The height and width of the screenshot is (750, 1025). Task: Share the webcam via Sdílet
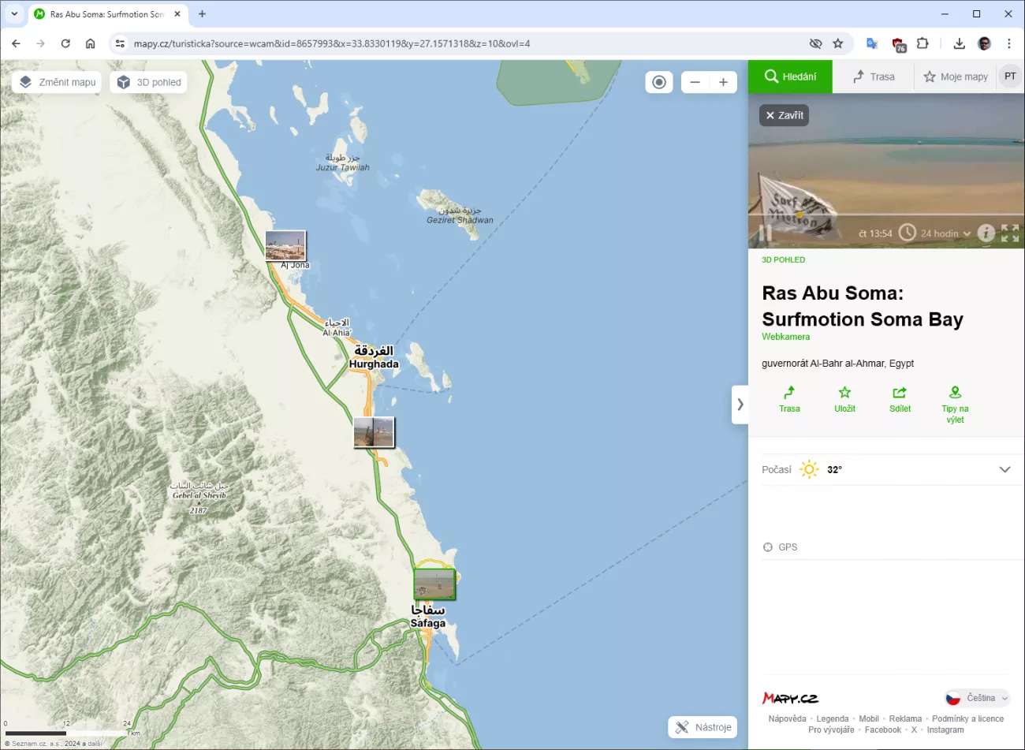click(900, 399)
